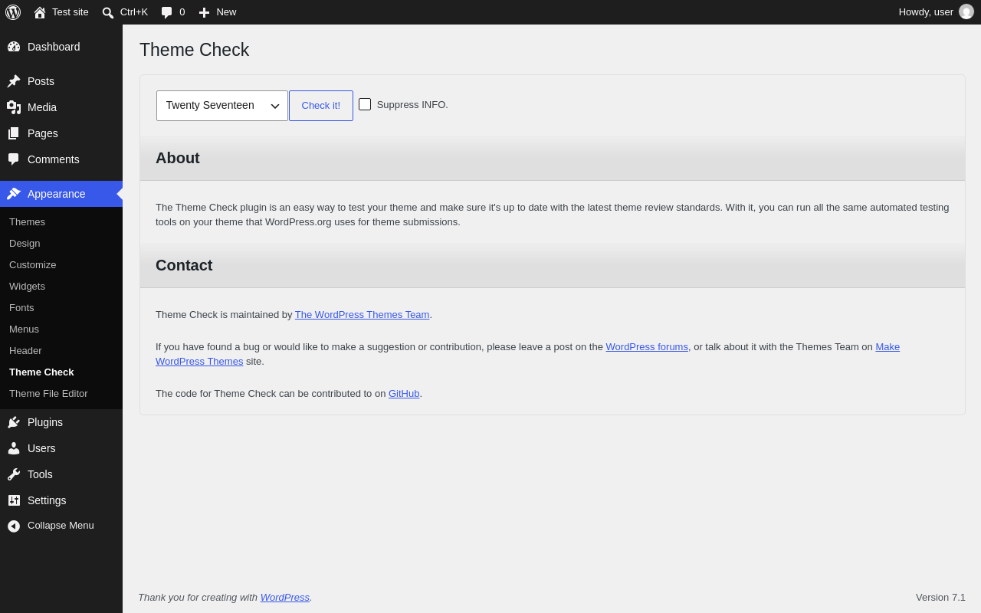
Task: Open the Media menu label
Action: (x=42, y=107)
